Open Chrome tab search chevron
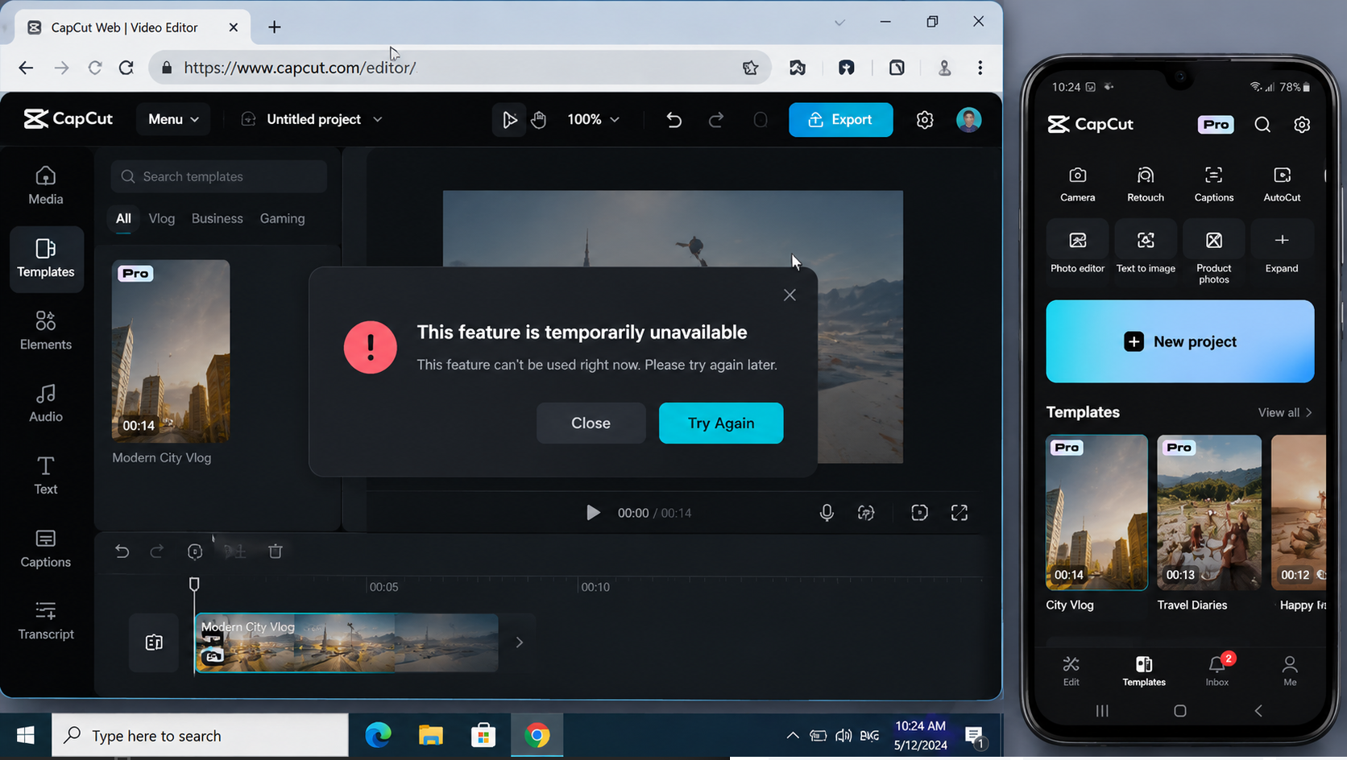Image resolution: width=1347 pixels, height=760 pixels. point(839,23)
